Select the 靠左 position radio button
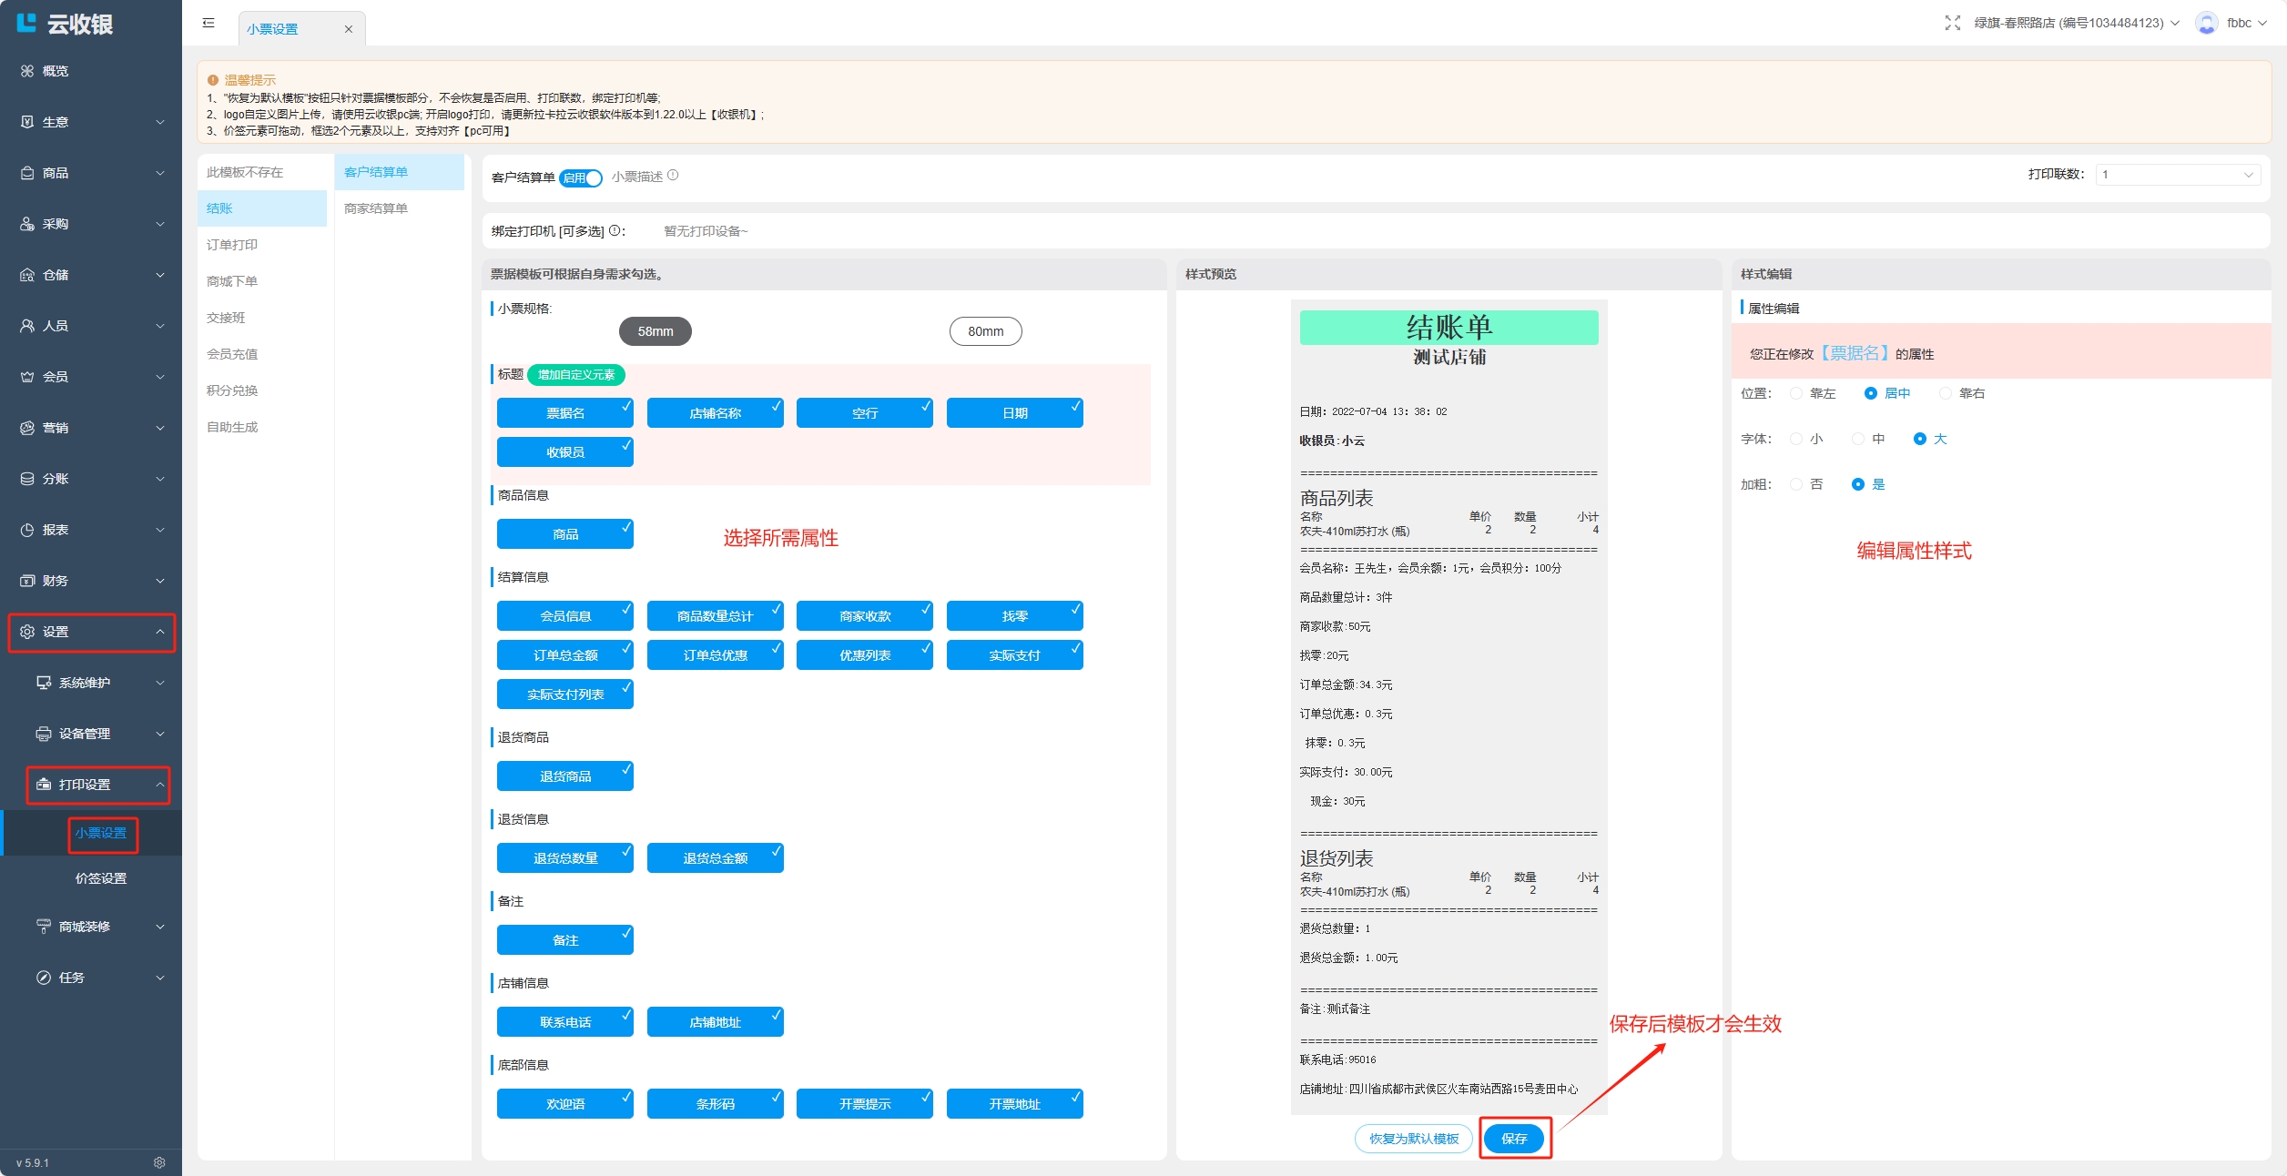Viewport: 2287px width, 1176px height. [1796, 393]
